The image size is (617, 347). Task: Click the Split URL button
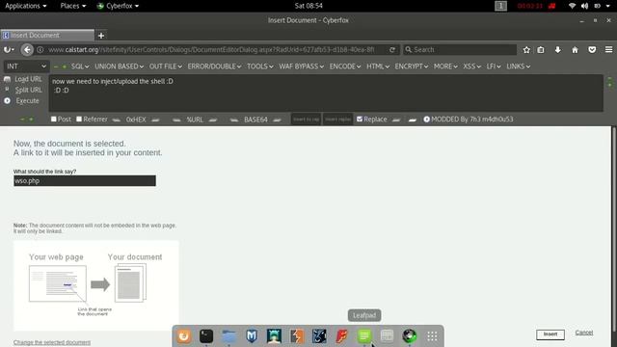pos(28,90)
